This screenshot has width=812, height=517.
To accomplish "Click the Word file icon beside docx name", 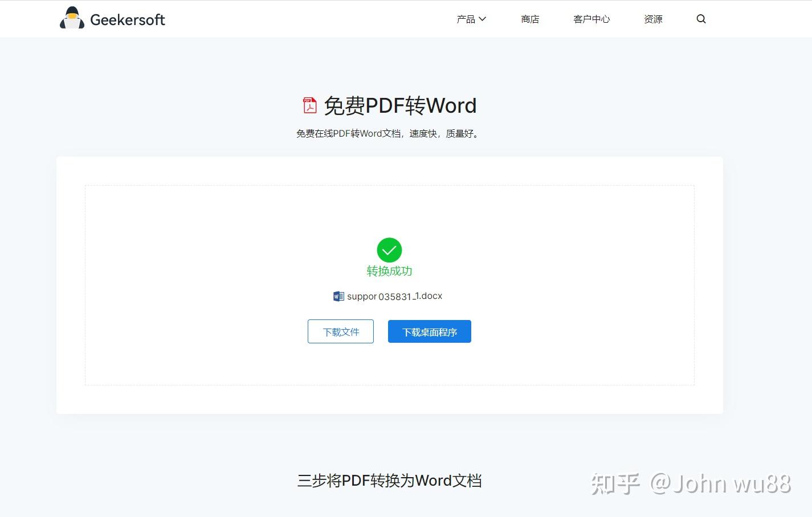I will click(x=338, y=296).
